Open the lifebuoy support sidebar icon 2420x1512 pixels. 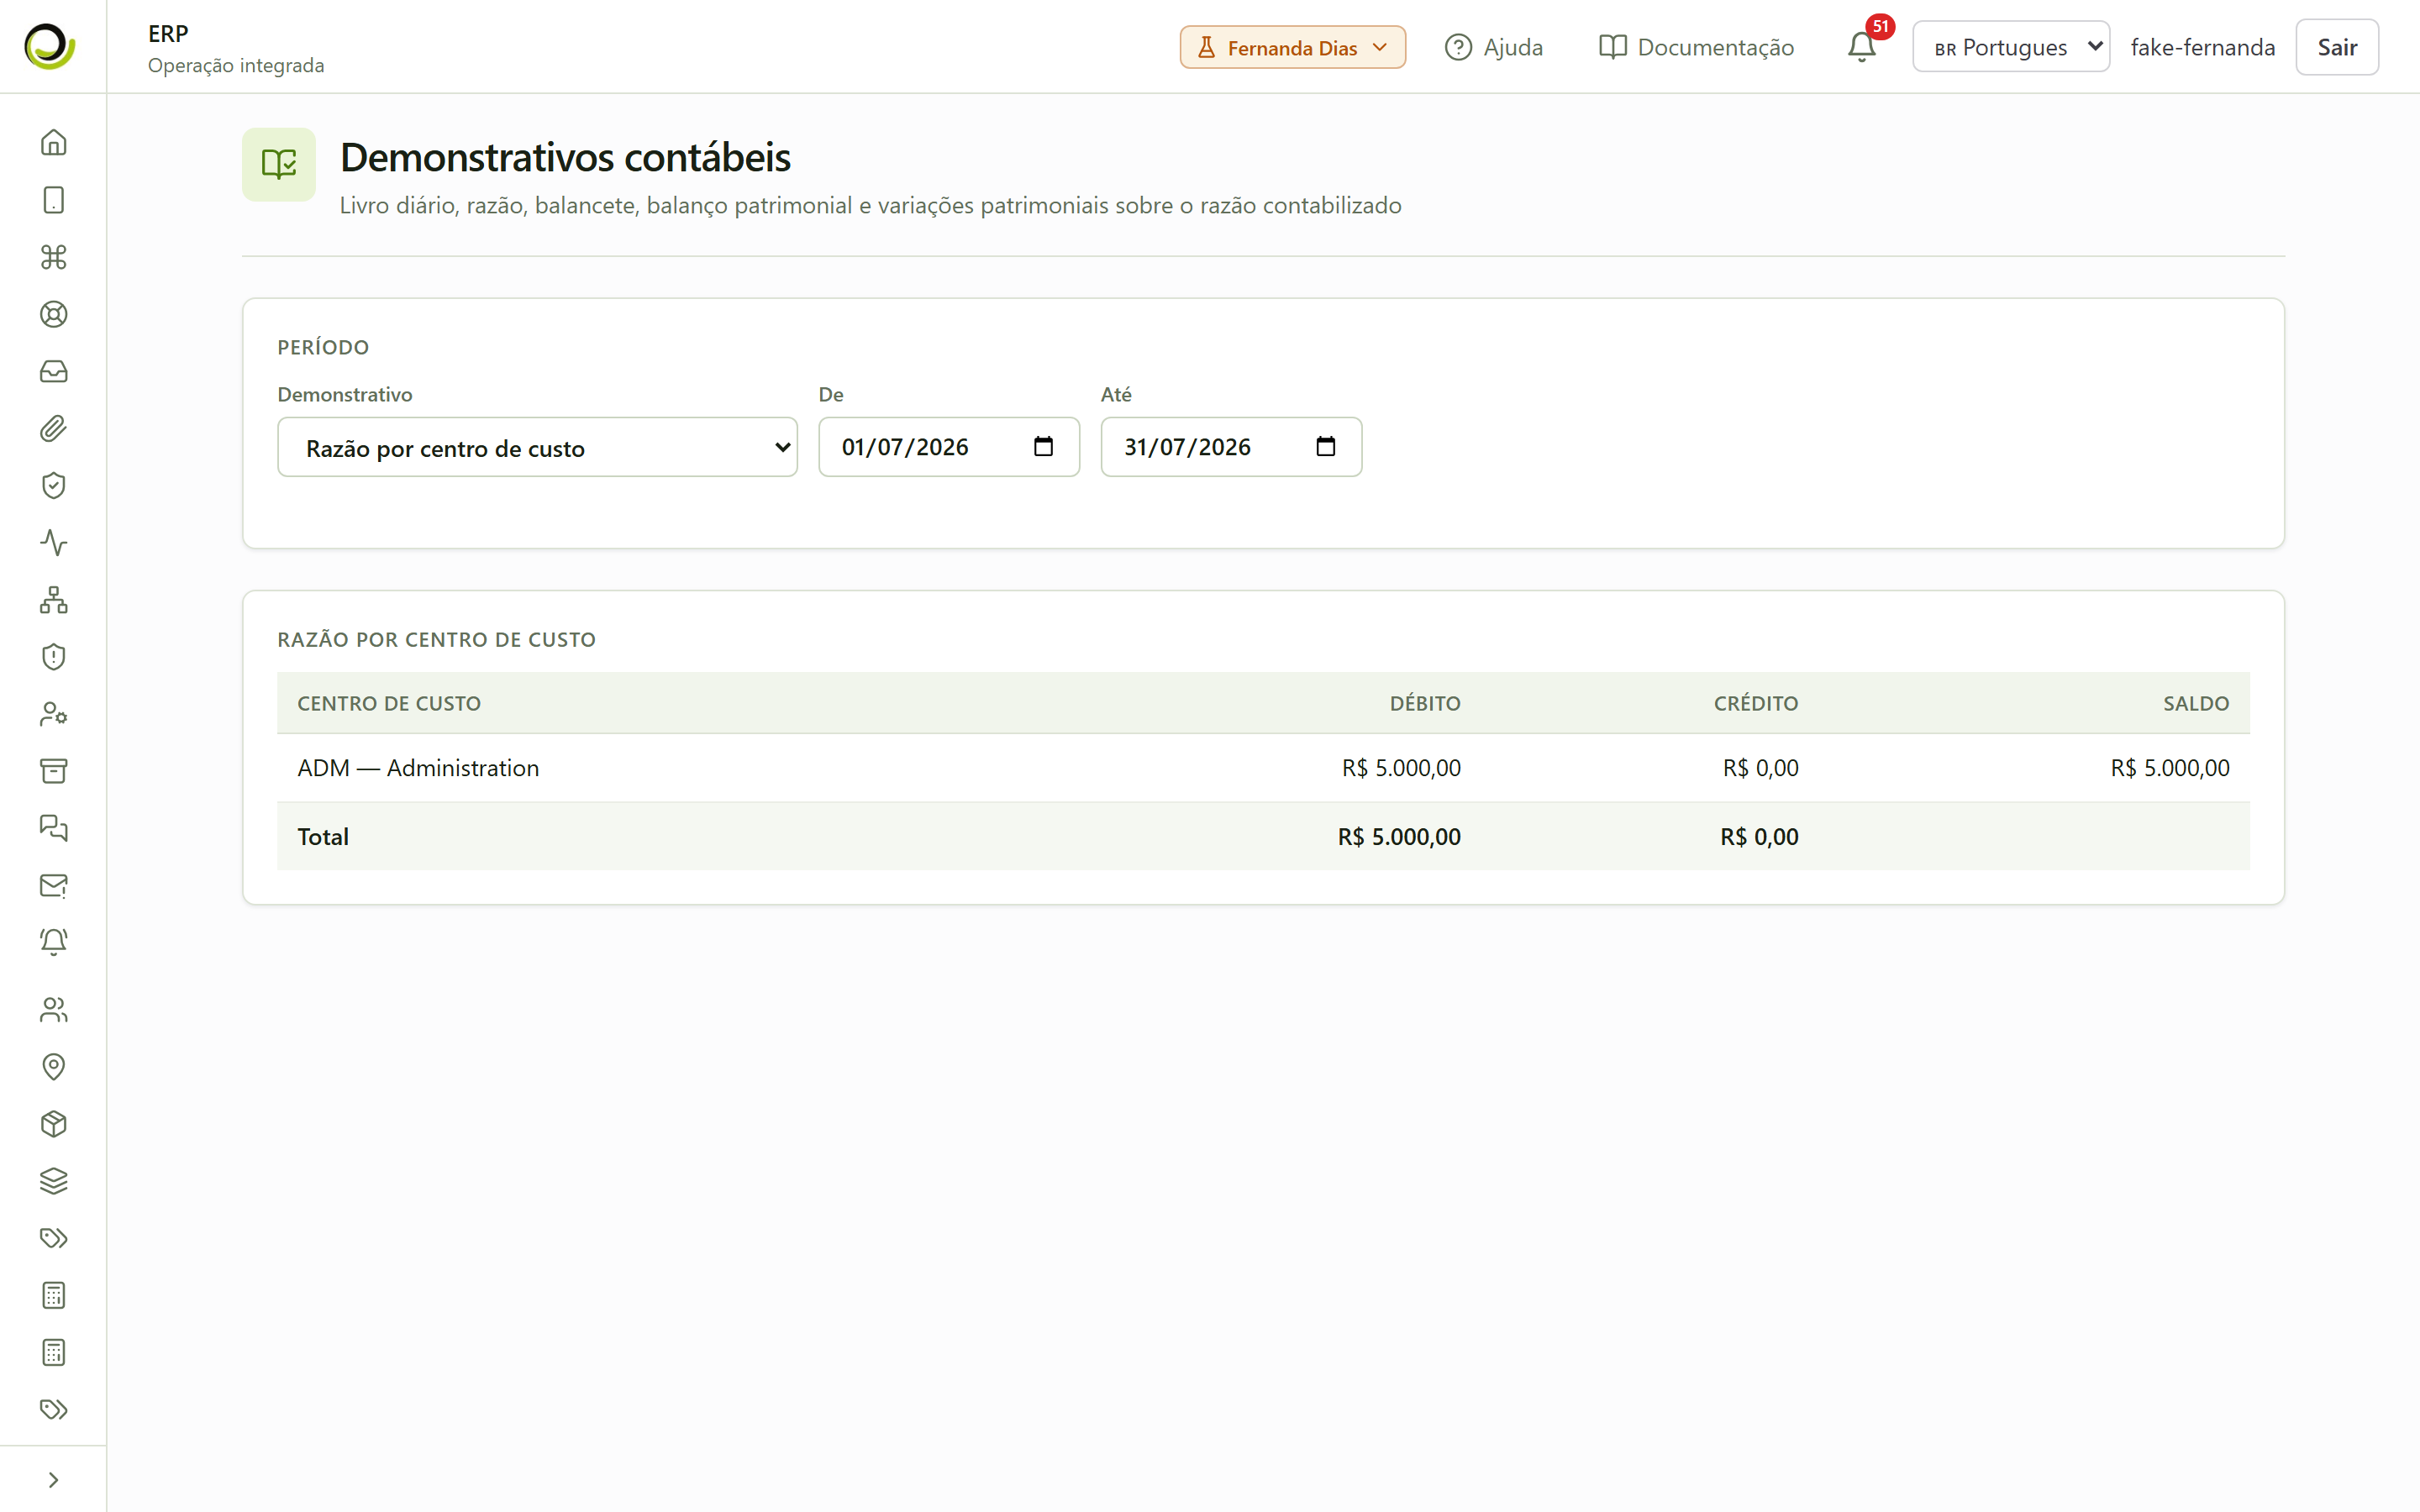[53, 314]
